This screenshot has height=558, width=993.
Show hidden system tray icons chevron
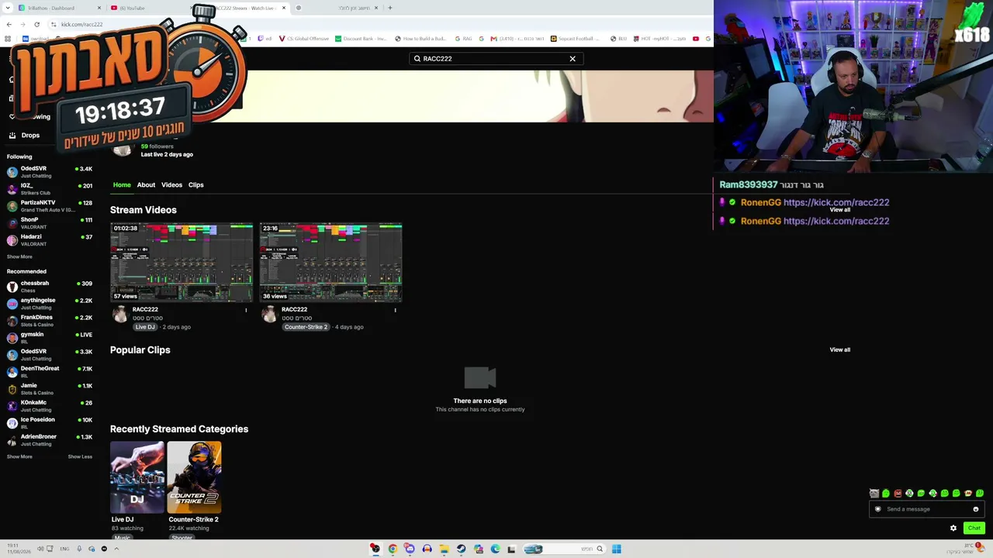pos(116,549)
